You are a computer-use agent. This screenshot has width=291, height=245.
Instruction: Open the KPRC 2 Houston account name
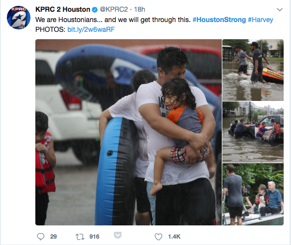click(x=63, y=9)
